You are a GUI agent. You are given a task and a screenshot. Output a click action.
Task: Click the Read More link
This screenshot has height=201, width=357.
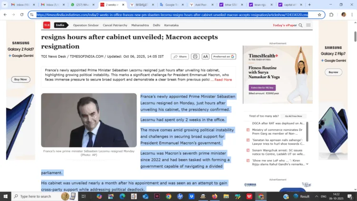coord(223,80)
